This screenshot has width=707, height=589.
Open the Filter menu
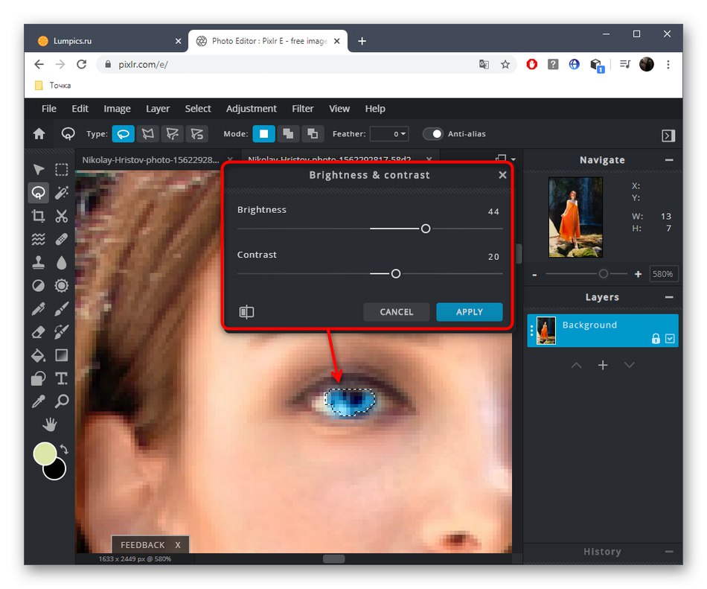(x=303, y=109)
